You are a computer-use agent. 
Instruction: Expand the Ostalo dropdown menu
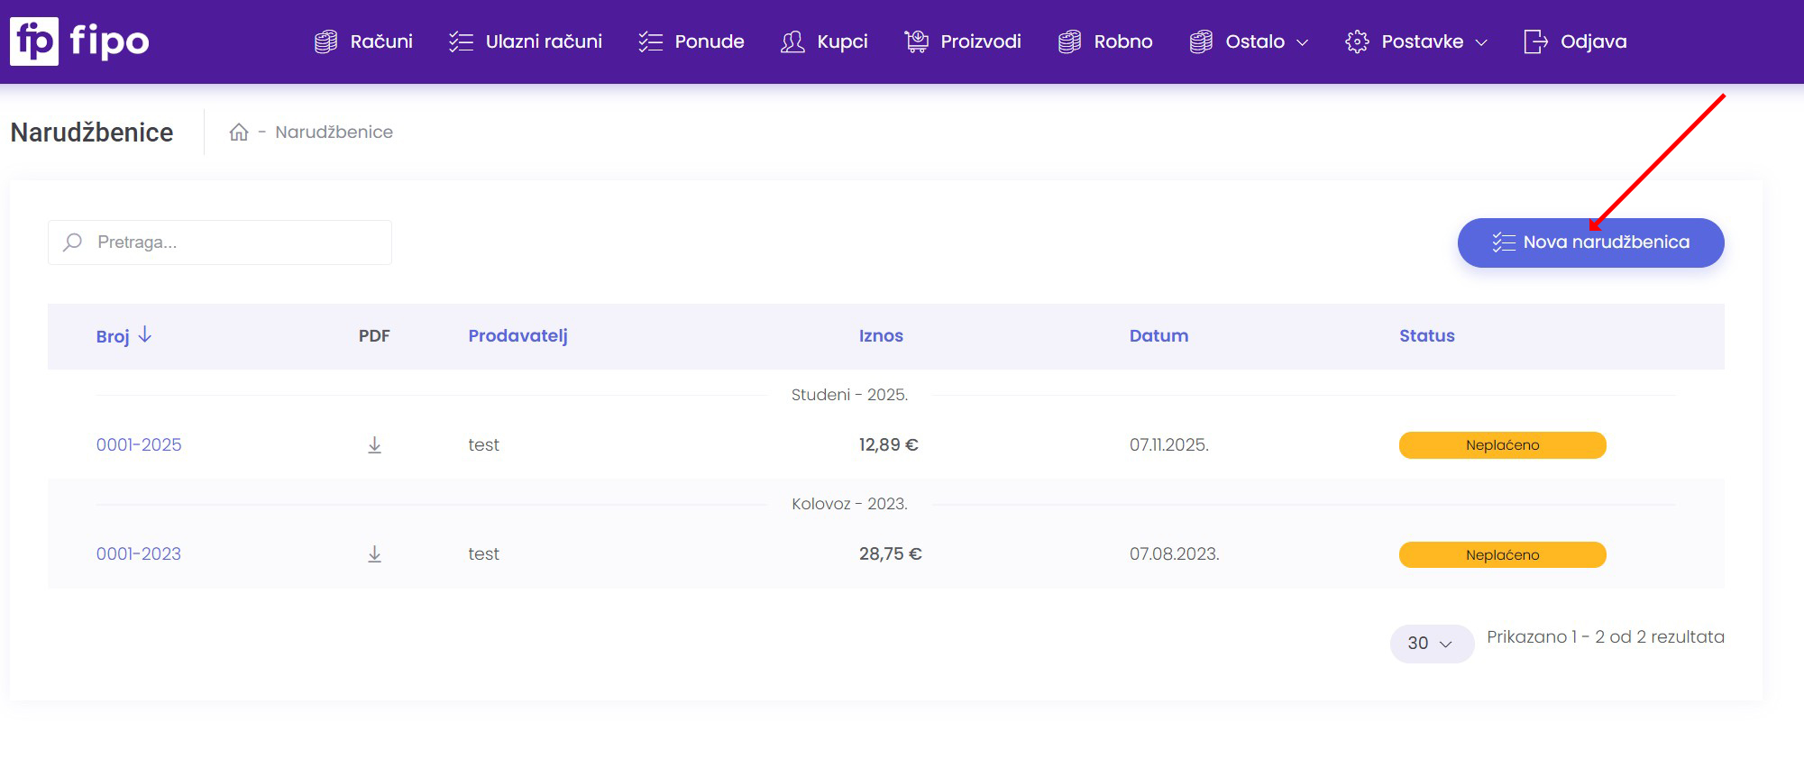click(1250, 41)
